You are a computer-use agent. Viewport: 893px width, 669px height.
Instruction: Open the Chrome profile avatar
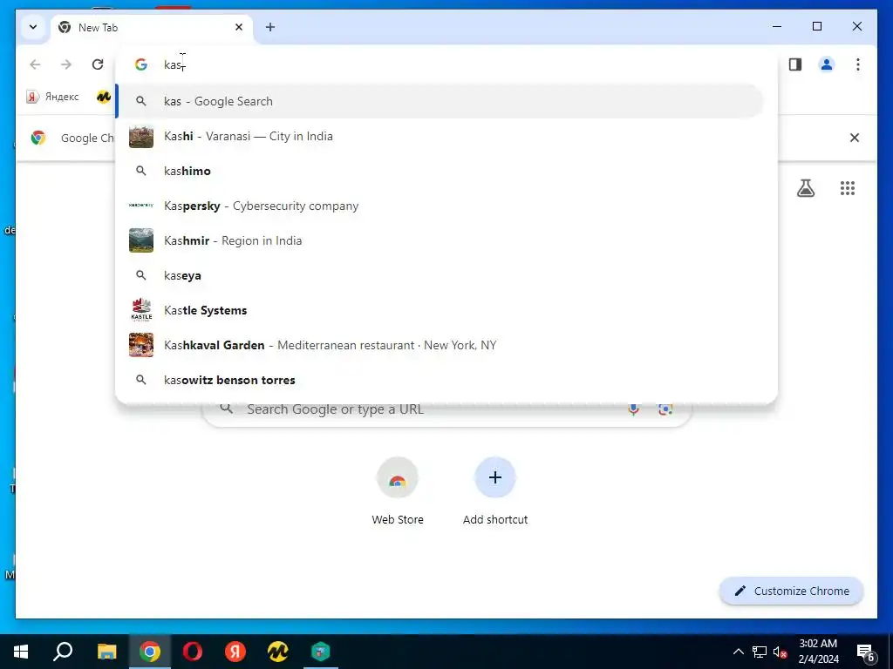[827, 64]
